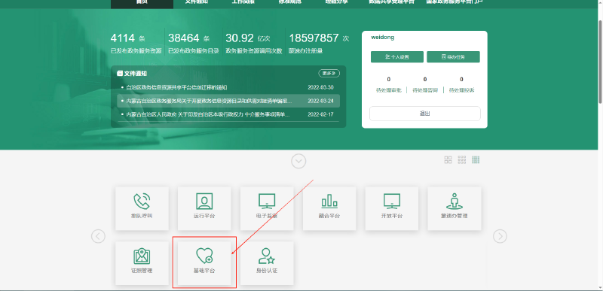Select the 国家政务服务平台门户 navigation tab

[x=455, y=2]
